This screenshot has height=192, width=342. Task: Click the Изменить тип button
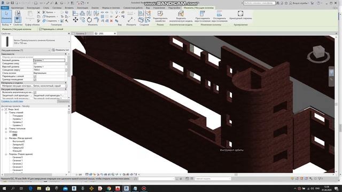pyautogui.click(x=60, y=50)
